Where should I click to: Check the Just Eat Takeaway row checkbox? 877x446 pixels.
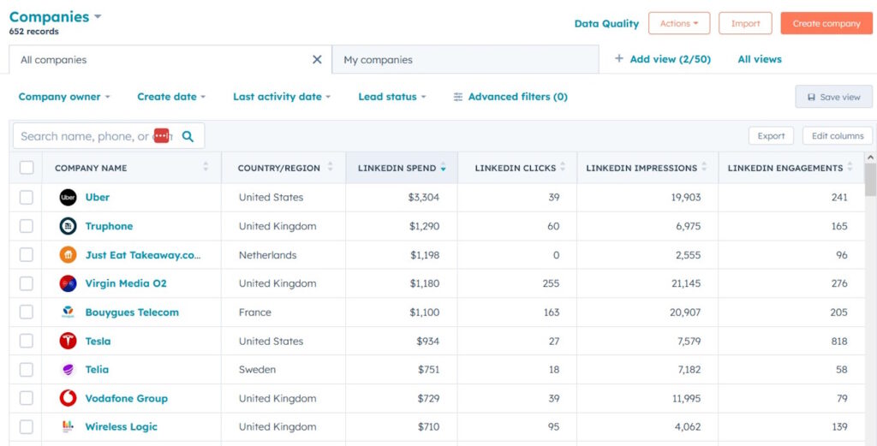point(27,255)
